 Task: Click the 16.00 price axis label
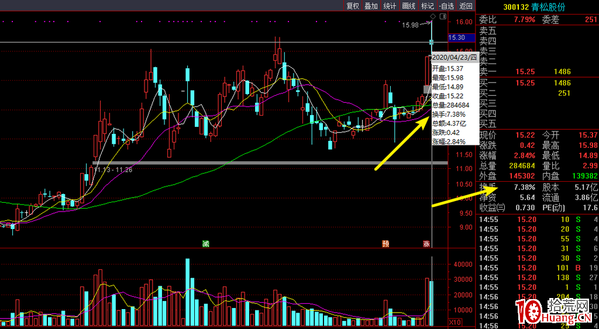point(464,22)
